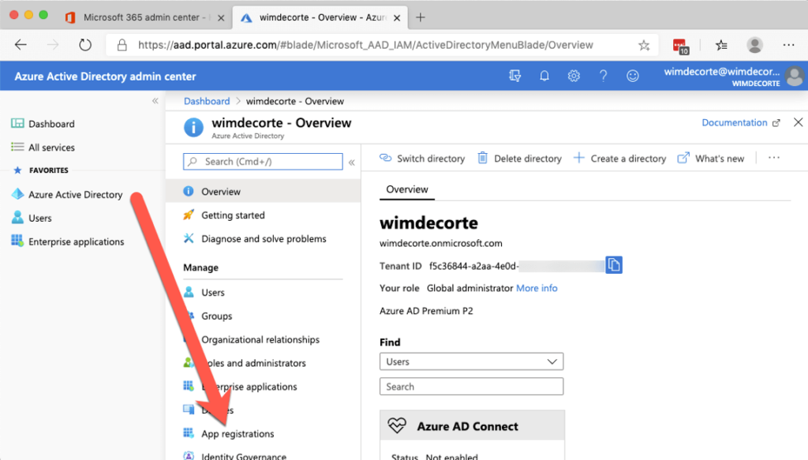Viewport: 808px width, 460px height.
Task: Click More info about Global administrator role
Action: pyautogui.click(x=537, y=288)
